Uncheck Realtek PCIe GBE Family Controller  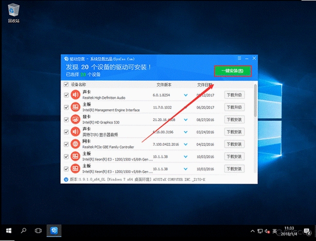[x=66, y=144]
